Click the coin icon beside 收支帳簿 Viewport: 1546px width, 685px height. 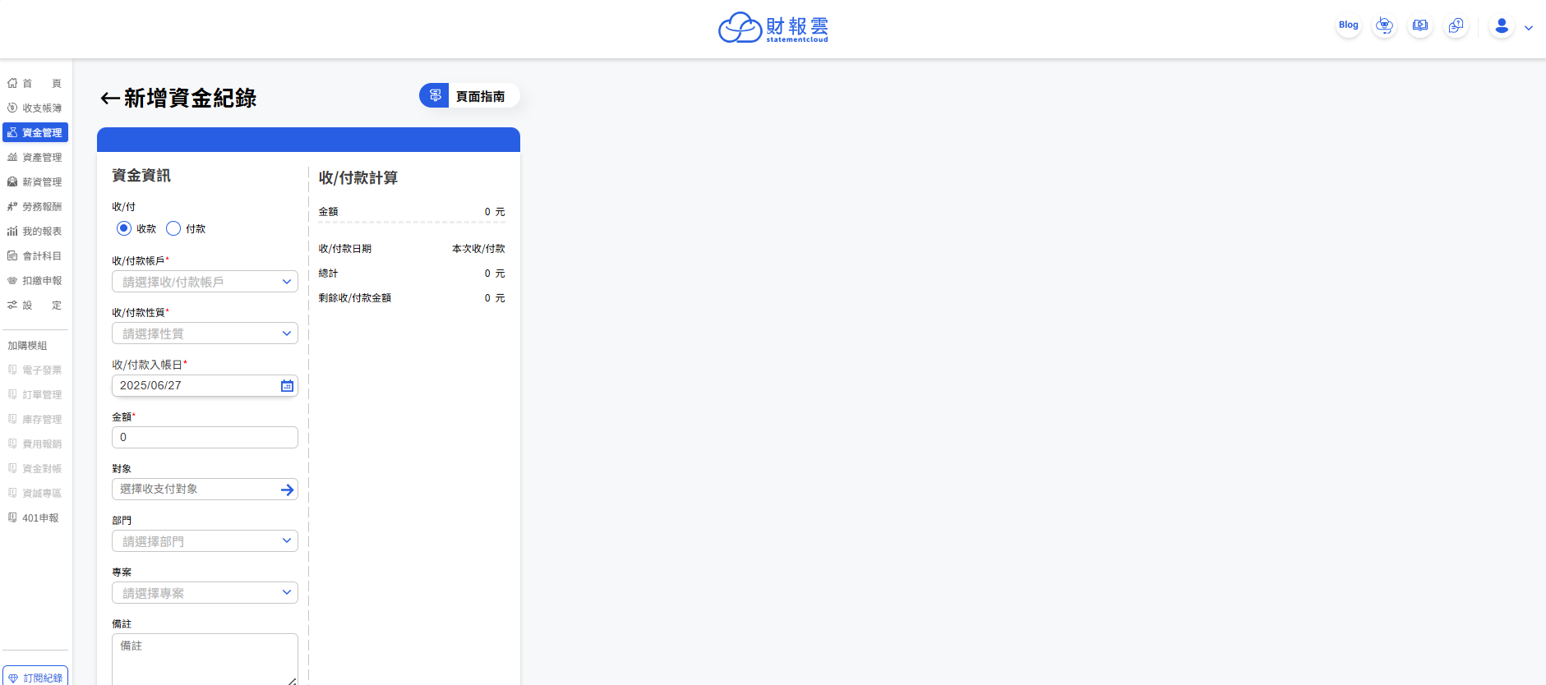(x=12, y=108)
